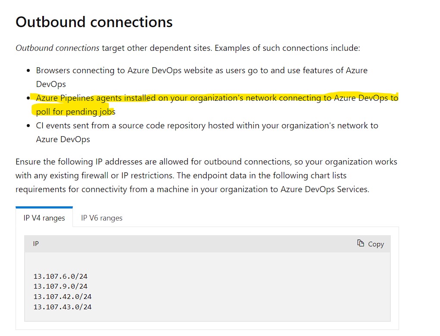This screenshot has height=336, width=440.
Task: Click the "IP" label in the code block header
Action: click(x=36, y=243)
